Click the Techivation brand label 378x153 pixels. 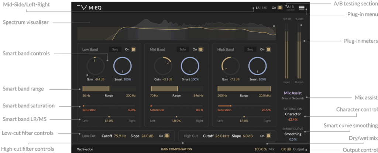tap(85, 149)
